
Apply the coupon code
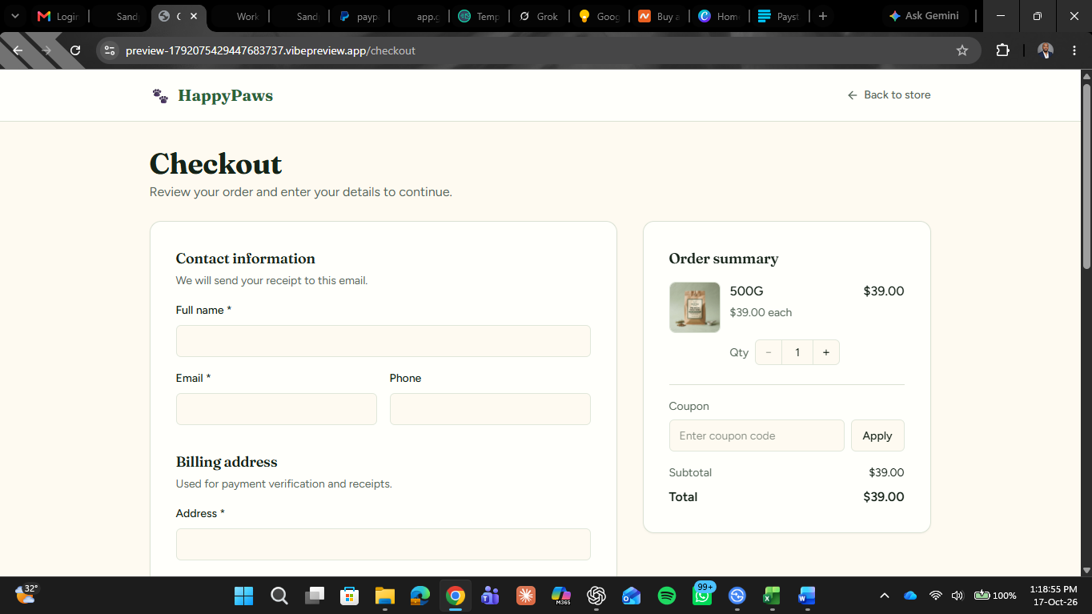(x=877, y=435)
